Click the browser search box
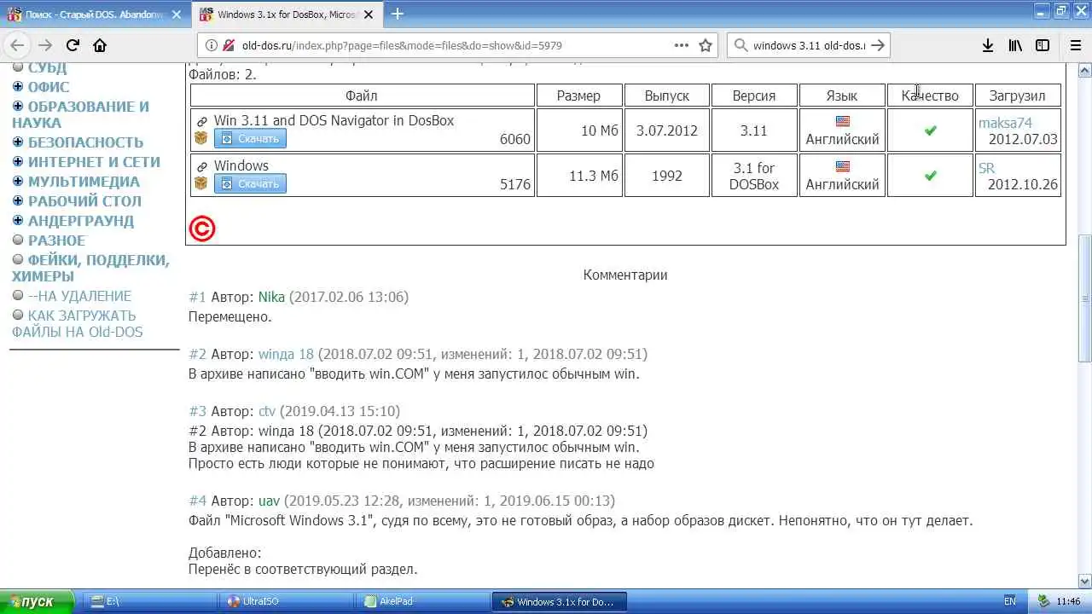 coord(809,45)
